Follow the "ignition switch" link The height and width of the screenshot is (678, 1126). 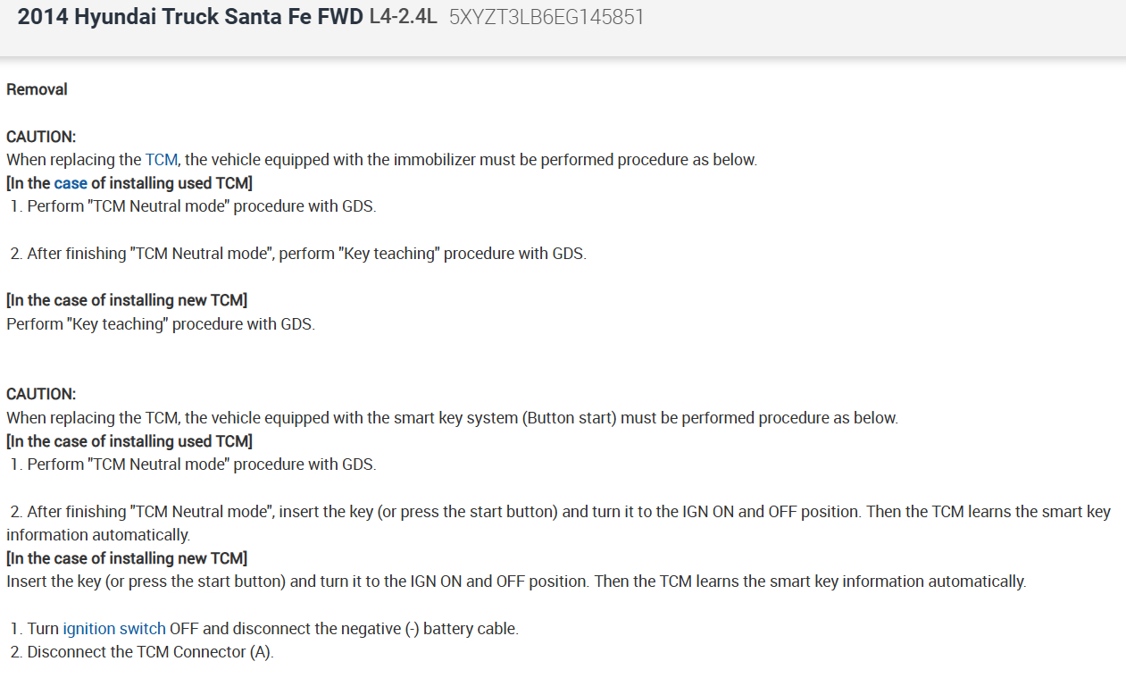[x=113, y=629]
